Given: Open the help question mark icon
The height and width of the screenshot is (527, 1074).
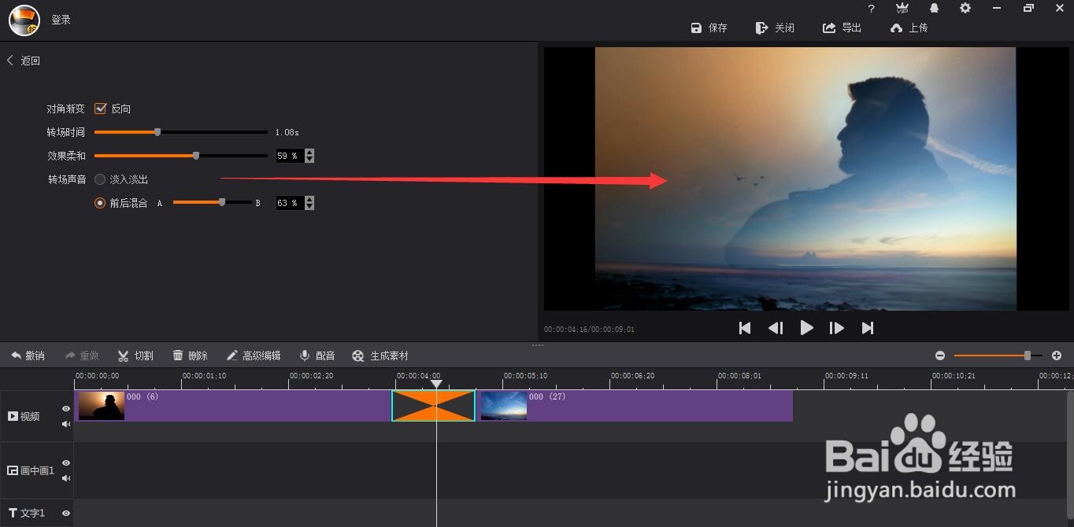Looking at the screenshot, I should tap(871, 9).
